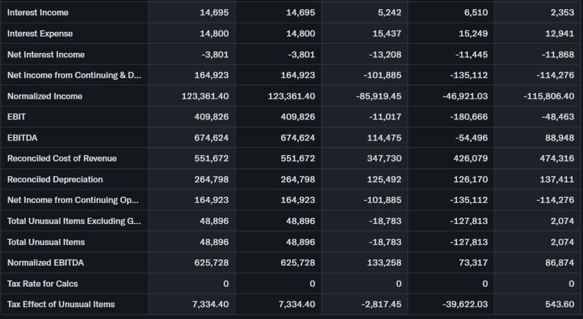583x319 pixels.
Task: Click the Interest Income row label
Action: [38, 13]
